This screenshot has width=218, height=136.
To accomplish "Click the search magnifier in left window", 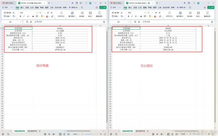I will click(82, 7).
